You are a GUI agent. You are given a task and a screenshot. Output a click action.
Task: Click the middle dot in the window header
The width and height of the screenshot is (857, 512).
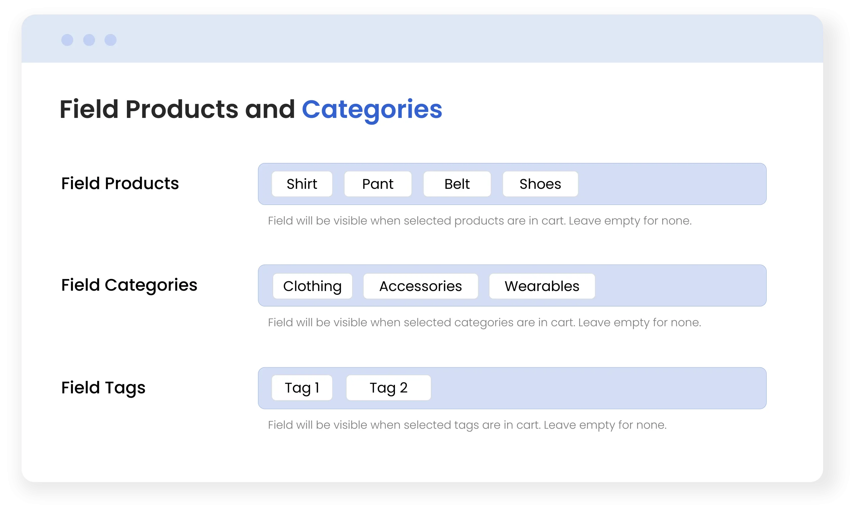(89, 40)
